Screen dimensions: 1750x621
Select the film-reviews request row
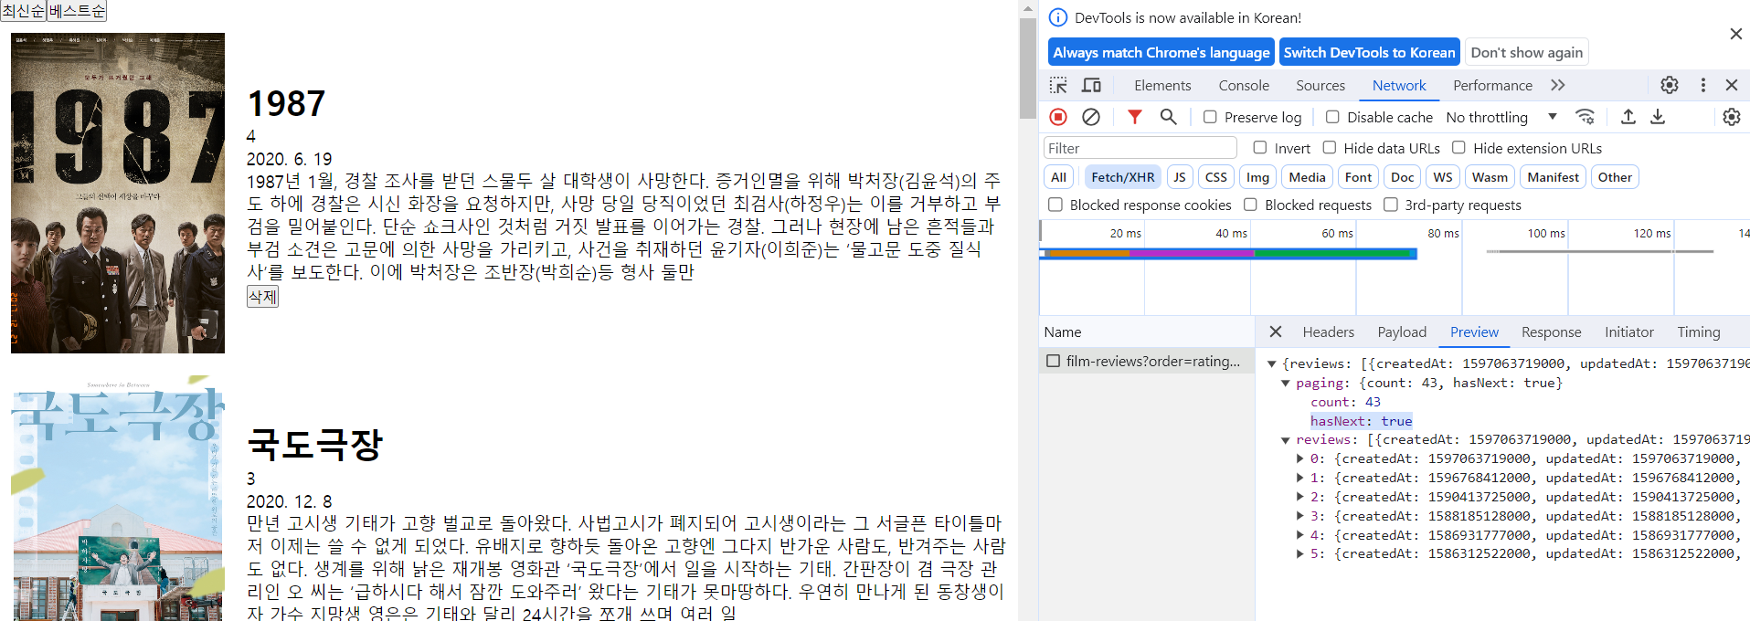pos(1147,361)
